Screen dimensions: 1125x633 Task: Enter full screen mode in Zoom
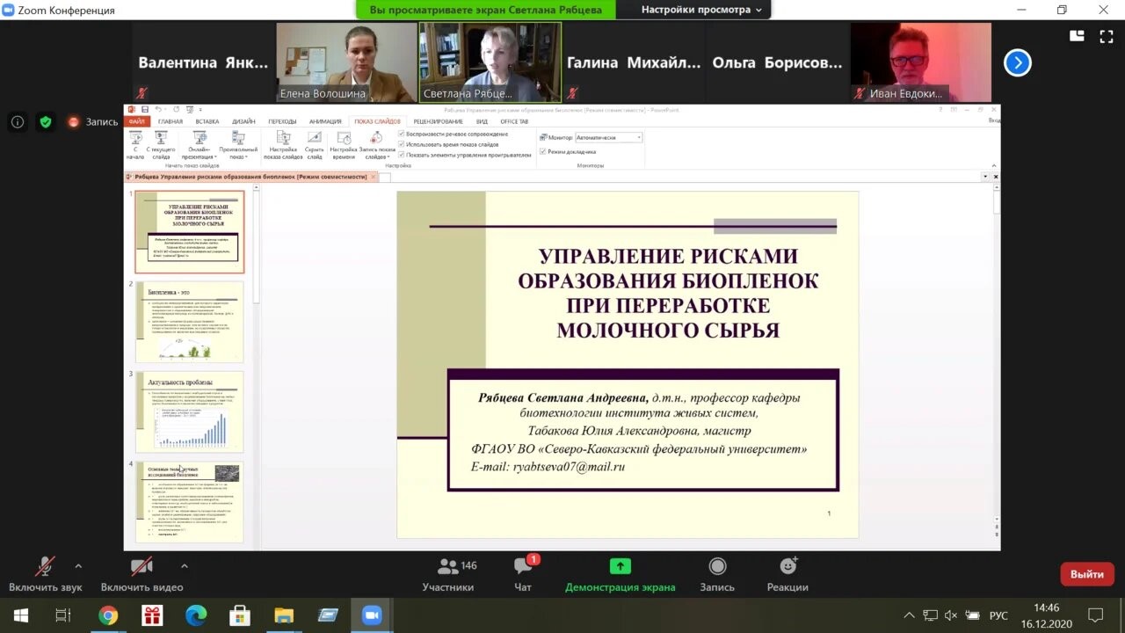pyautogui.click(x=1106, y=36)
